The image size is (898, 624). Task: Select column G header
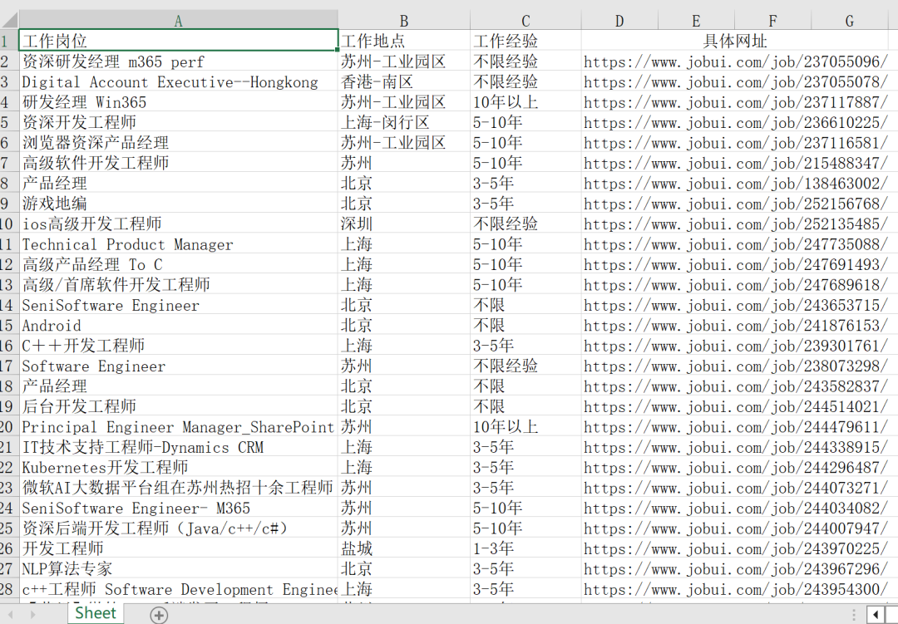tap(849, 21)
